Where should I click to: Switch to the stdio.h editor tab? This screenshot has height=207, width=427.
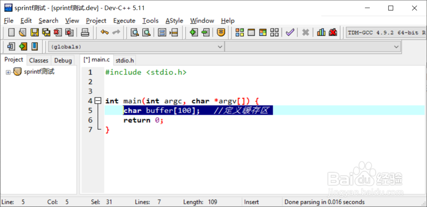[125, 61]
